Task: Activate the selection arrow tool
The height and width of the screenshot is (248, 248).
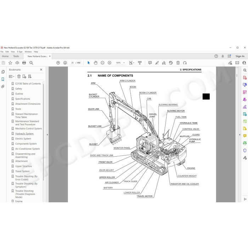Action: [x=89, y=63]
